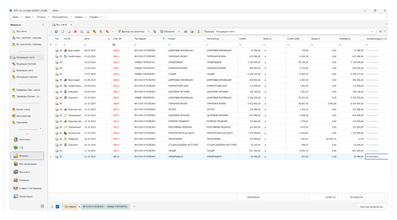
Task: Toggle the active filter checkbox at bottom
Action: [x=58, y=207]
